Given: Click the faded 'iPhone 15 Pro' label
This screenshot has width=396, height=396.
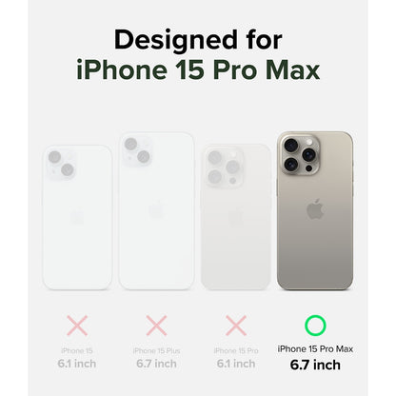Looking at the screenshot, I should (x=236, y=351).
